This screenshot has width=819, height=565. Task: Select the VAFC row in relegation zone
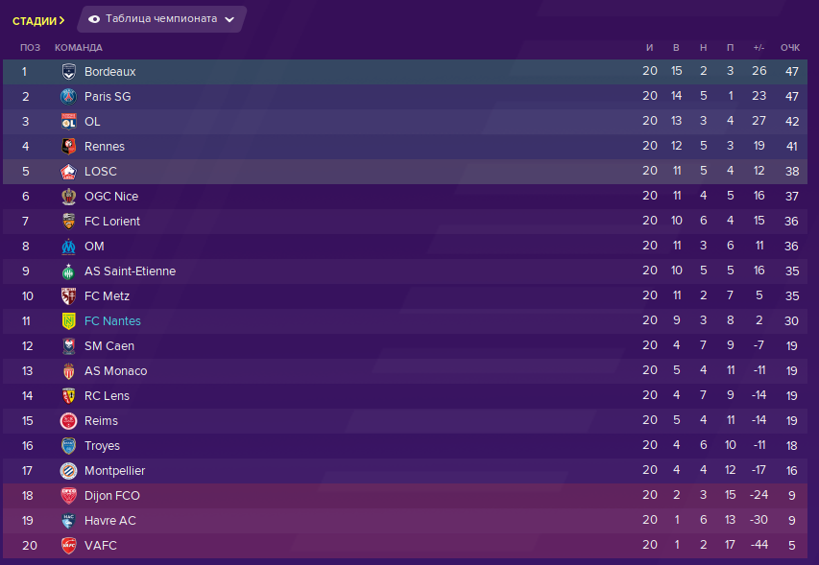coord(405,546)
